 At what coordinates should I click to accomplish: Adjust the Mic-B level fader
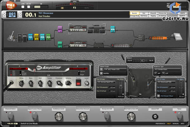coord(181,81)
